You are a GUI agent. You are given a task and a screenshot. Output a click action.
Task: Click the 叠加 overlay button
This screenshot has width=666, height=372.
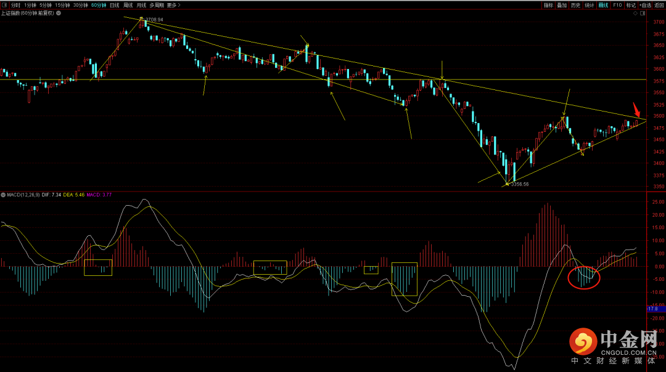coord(562,5)
